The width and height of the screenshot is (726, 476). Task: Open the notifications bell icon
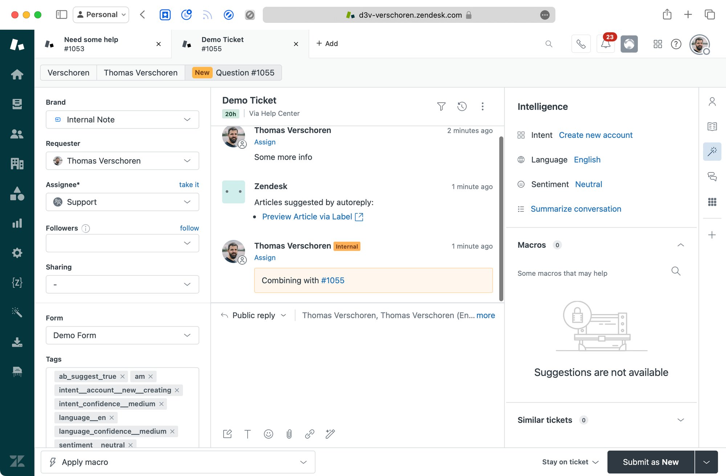tap(605, 44)
